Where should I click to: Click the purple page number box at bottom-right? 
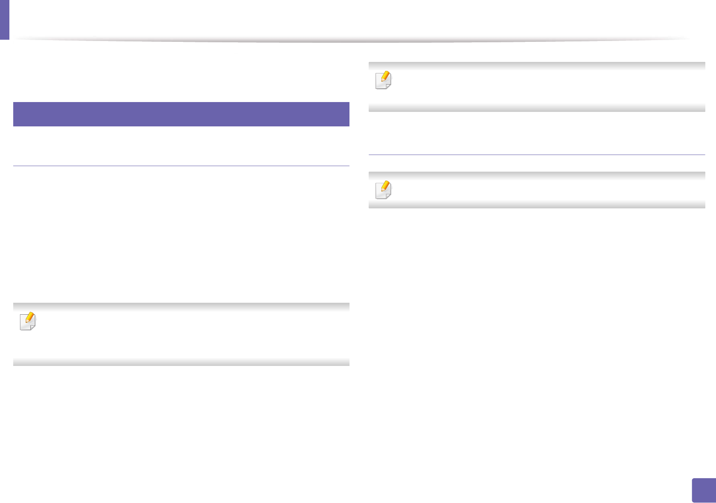point(703,490)
